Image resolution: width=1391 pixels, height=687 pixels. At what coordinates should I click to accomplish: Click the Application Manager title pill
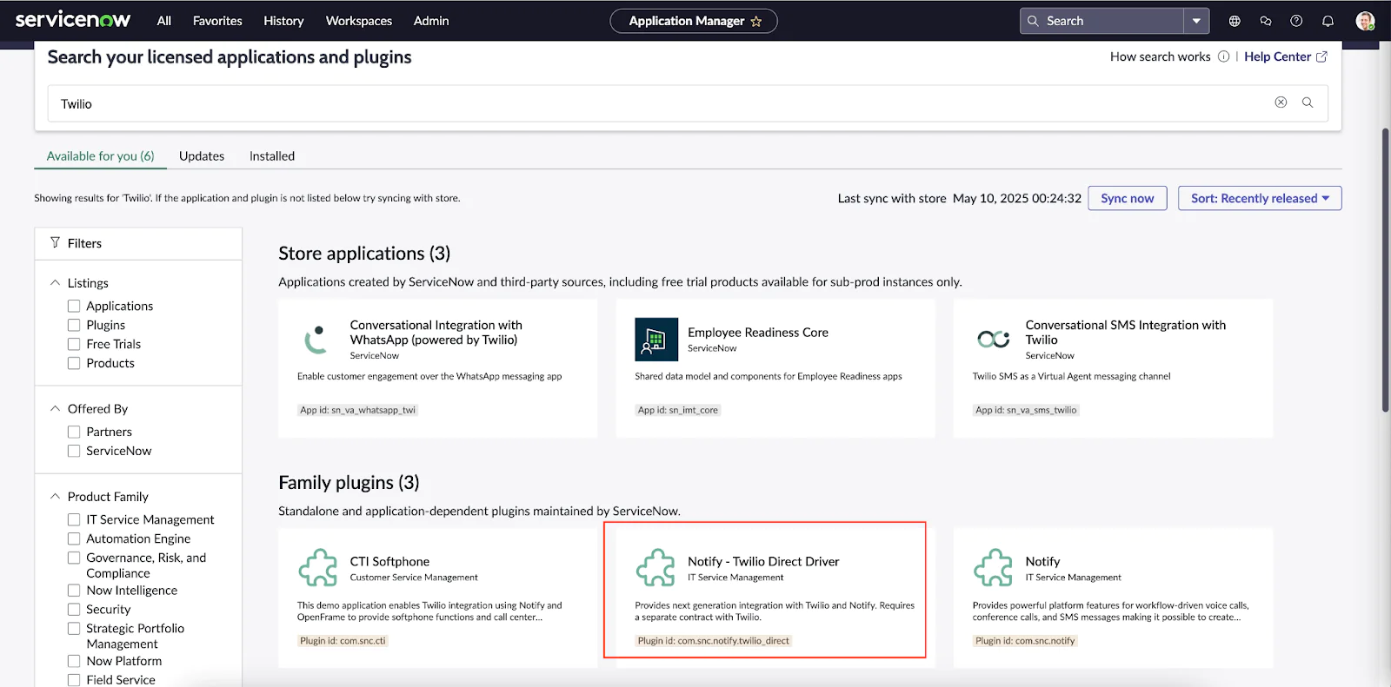coord(694,21)
